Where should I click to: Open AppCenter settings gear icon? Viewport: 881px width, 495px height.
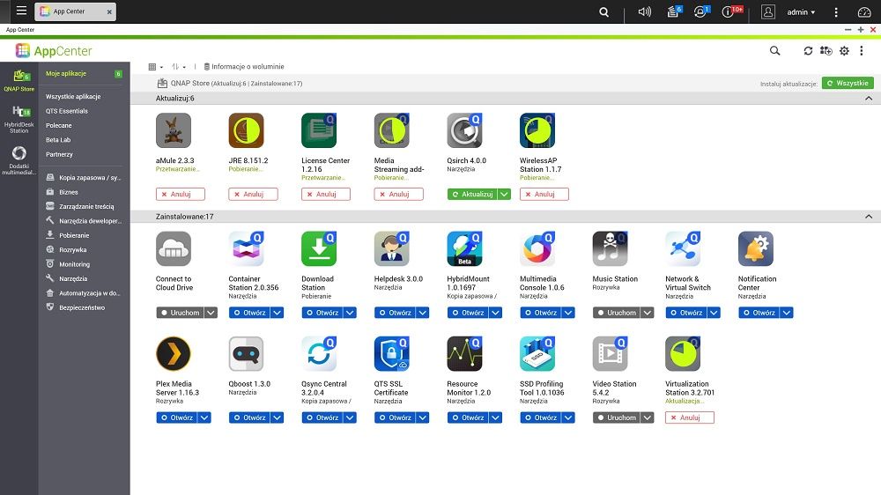click(x=845, y=50)
